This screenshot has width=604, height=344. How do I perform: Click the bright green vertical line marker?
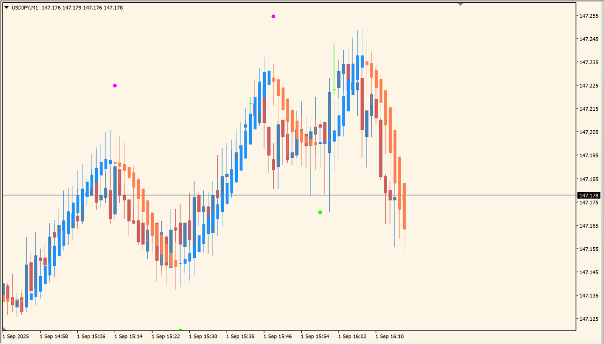tap(334, 69)
